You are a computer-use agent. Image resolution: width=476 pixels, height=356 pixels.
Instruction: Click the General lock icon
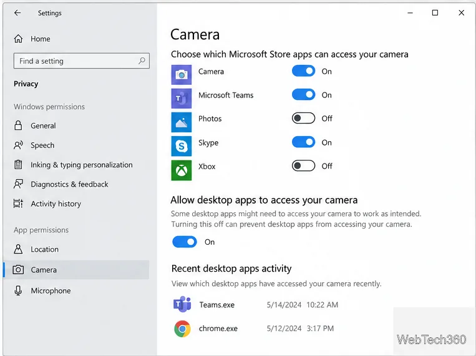click(x=18, y=126)
